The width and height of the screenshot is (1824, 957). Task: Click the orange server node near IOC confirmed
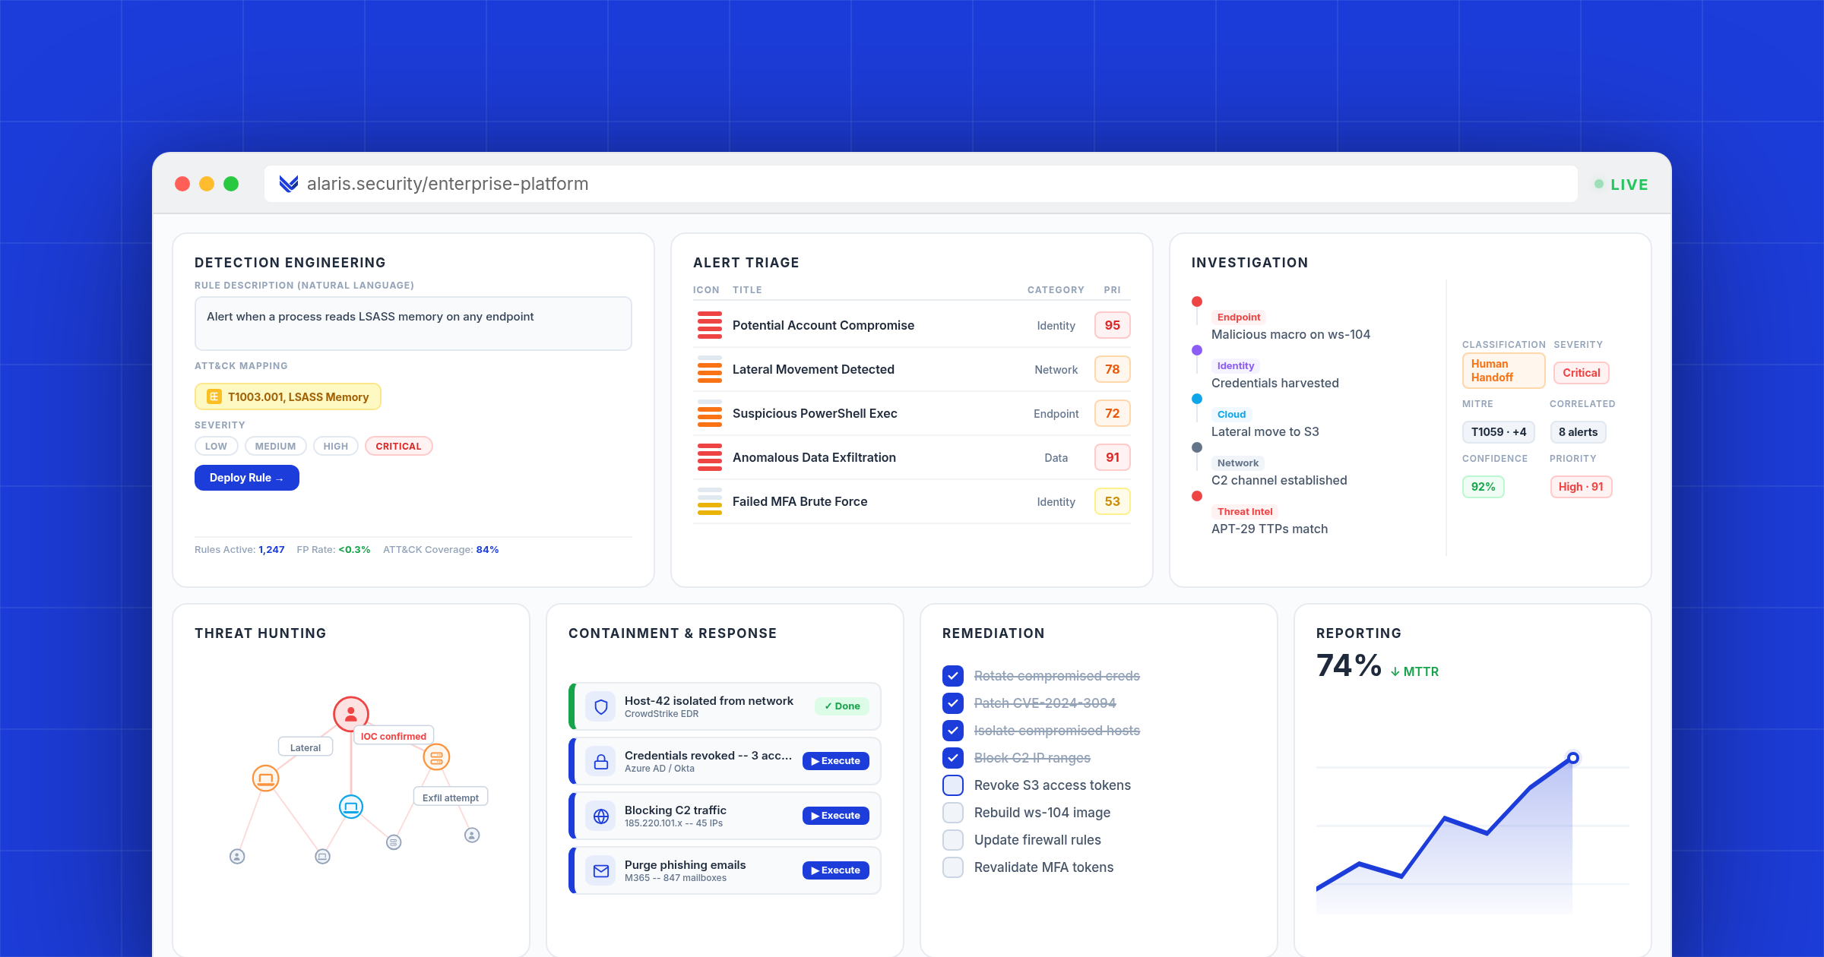click(x=436, y=757)
